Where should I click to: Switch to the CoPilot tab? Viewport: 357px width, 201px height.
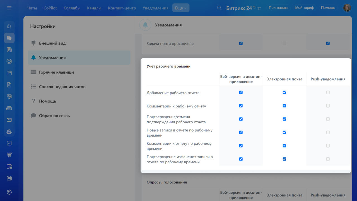tap(50, 8)
